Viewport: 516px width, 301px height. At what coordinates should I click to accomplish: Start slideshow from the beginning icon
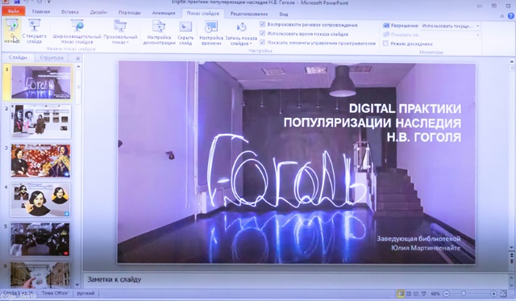click(13, 31)
